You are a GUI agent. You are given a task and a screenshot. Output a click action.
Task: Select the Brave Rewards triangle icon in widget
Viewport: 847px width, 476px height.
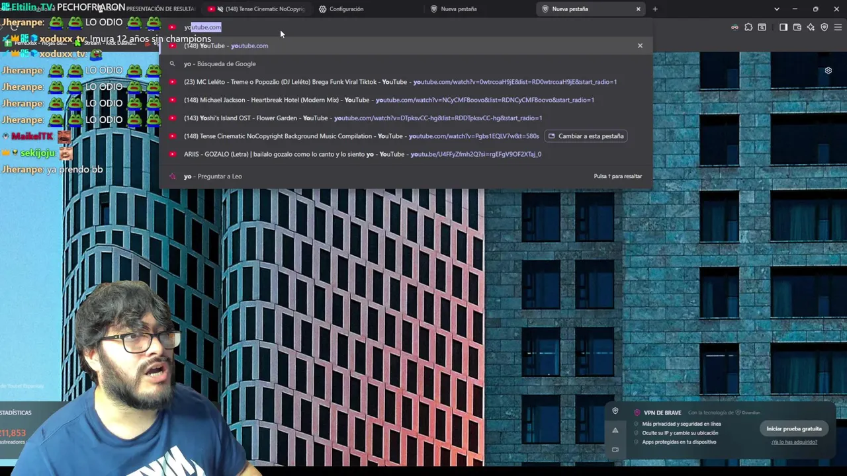(615, 430)
